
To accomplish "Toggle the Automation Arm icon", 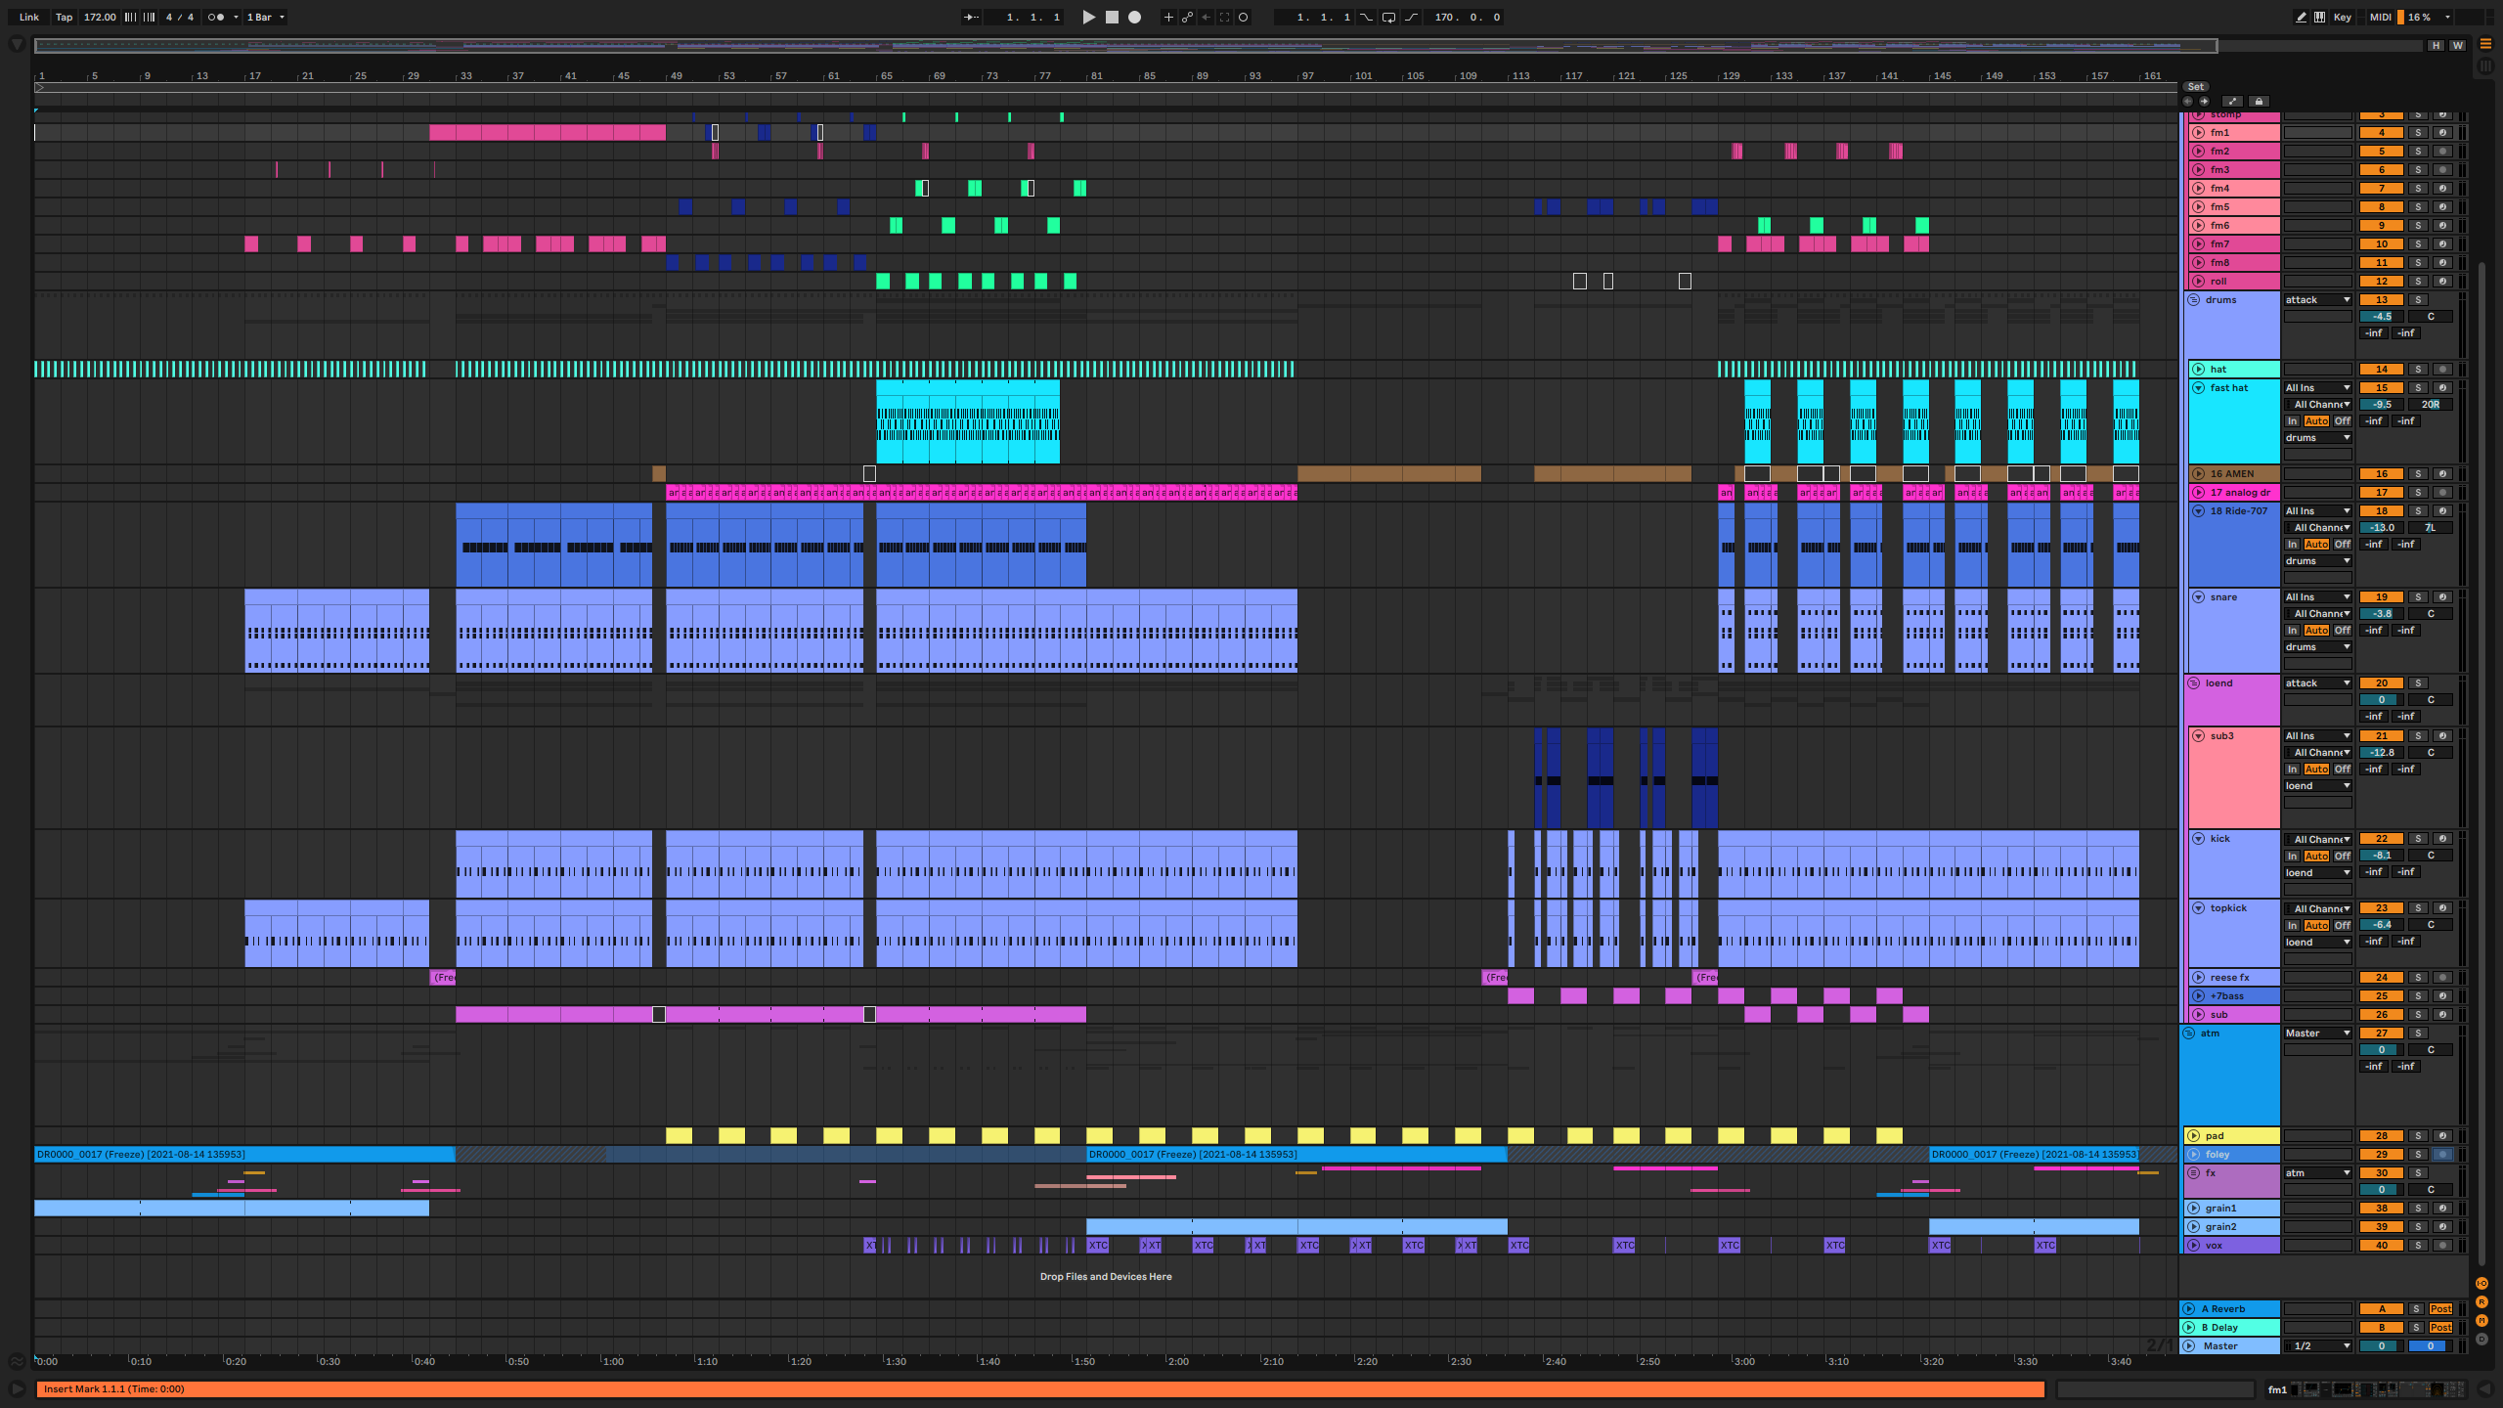I will 1187,17.
